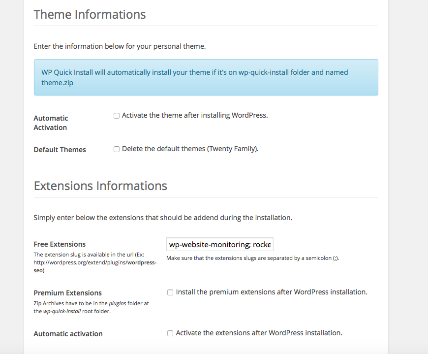Click the semicolon separator hint text
The height and width of the screenshot is (354, 428).
[x=253, y=258]
